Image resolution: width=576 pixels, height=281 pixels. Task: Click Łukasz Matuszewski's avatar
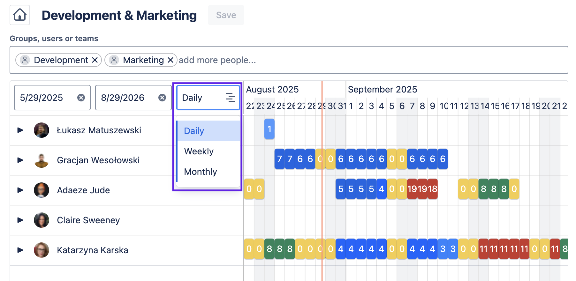pyautogui.click(x=42, y=130)
